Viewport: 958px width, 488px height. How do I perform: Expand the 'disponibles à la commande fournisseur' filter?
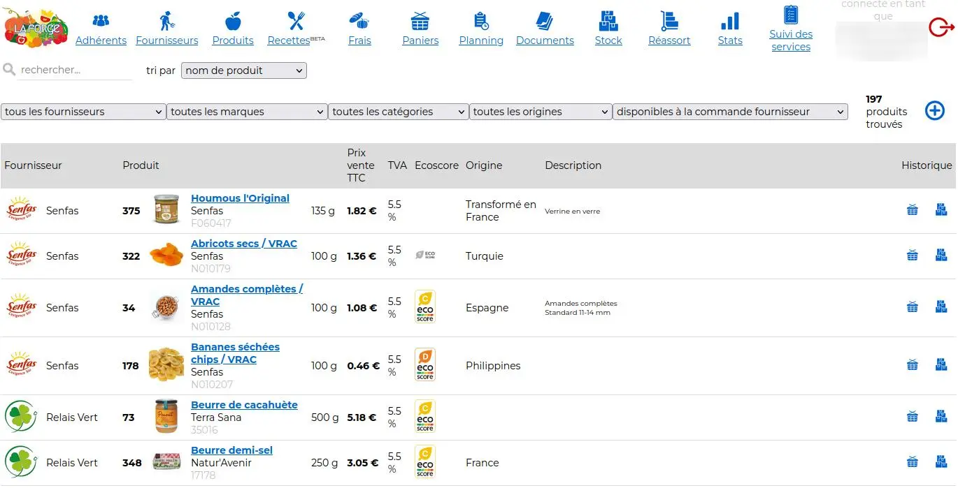pos(730,112)
